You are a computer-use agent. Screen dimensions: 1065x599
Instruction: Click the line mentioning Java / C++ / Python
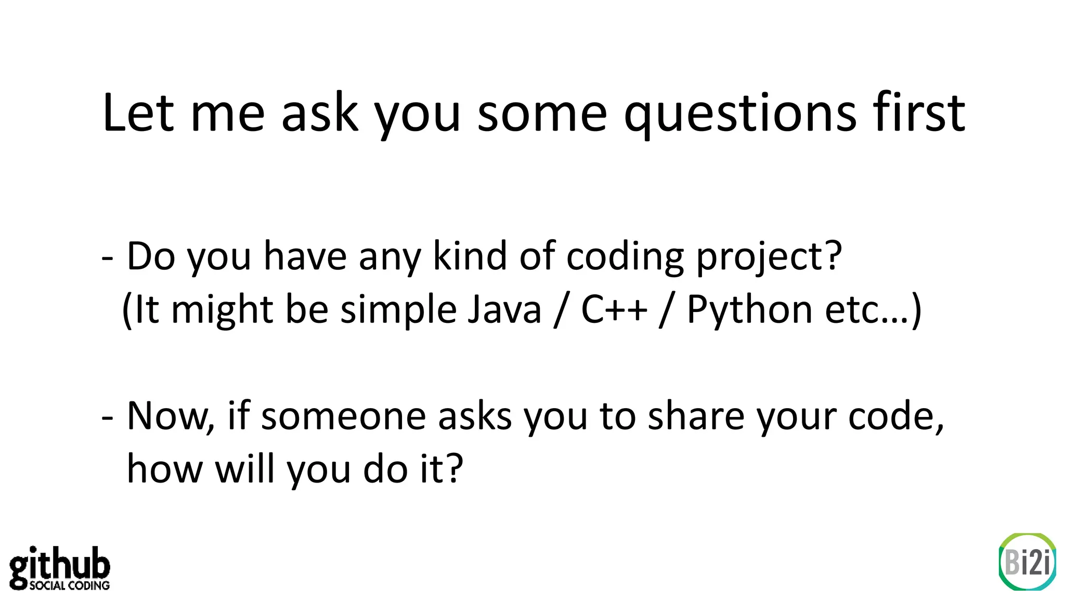522,310
